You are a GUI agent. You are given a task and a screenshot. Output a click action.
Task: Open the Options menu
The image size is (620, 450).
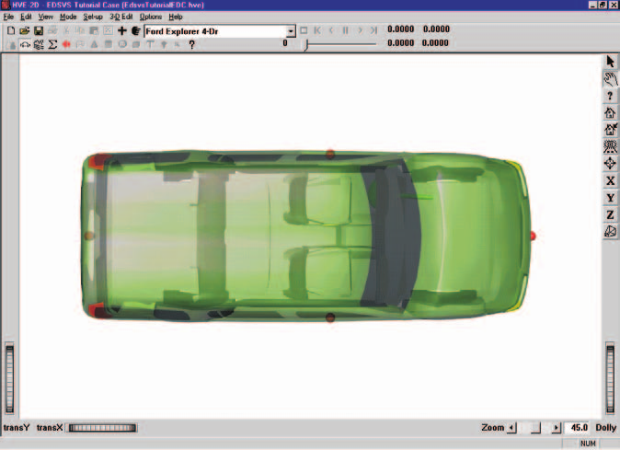click(x=151, y=17)
